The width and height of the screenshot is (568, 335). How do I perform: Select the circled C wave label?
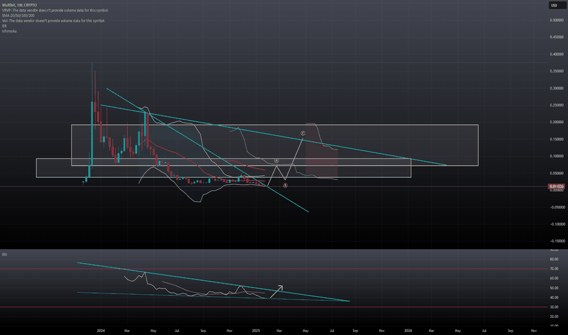(x=303, y=133)
